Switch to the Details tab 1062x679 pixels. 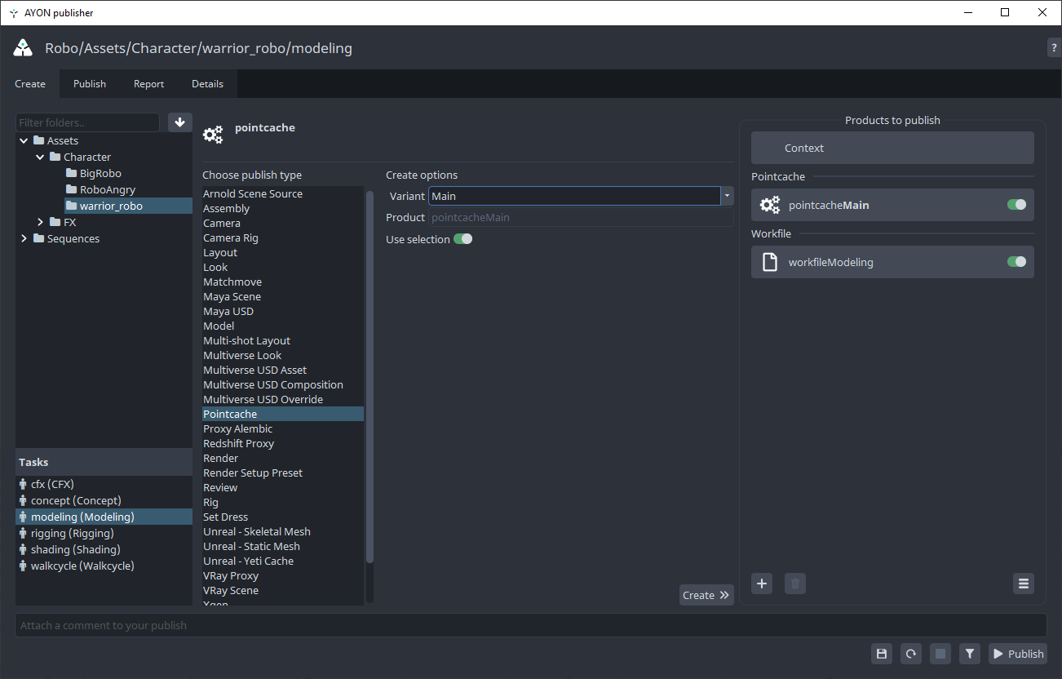point(207,84)
